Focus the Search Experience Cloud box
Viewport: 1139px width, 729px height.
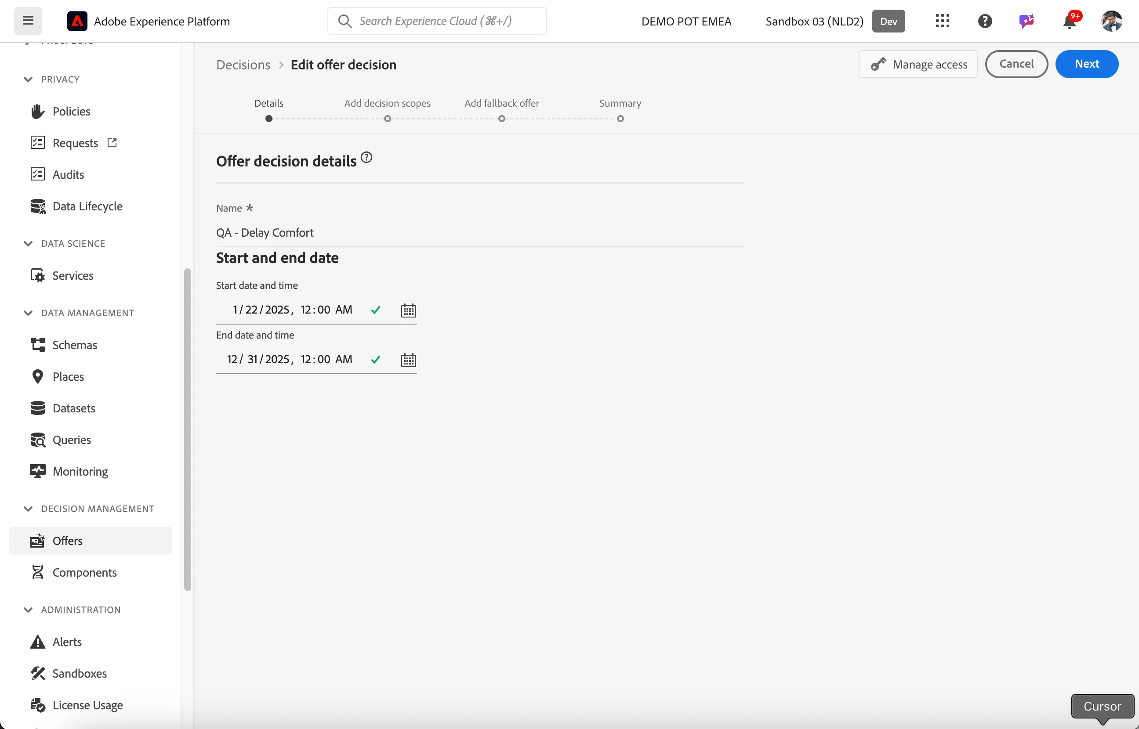click(437, 21)
